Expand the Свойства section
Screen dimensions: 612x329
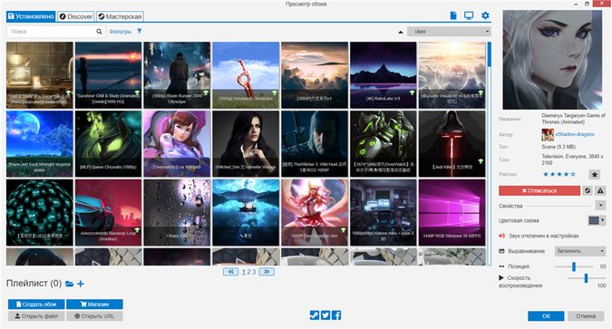tap(600, 205)
